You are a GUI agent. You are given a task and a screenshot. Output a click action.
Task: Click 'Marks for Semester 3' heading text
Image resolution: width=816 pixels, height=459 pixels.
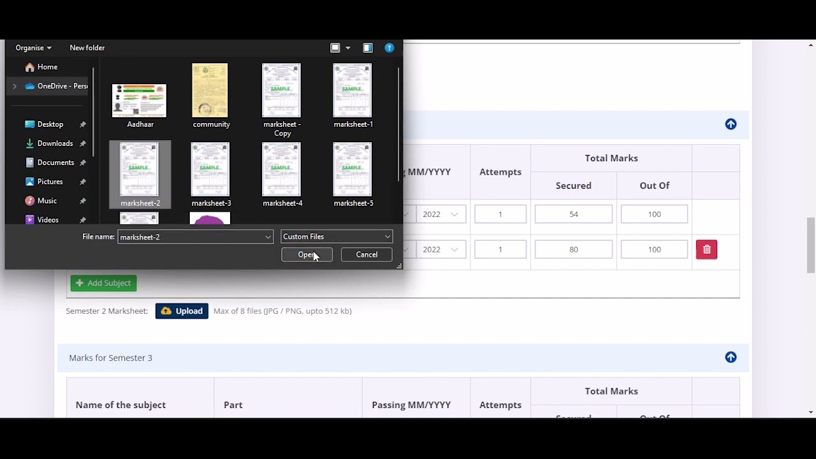point(110,358)
